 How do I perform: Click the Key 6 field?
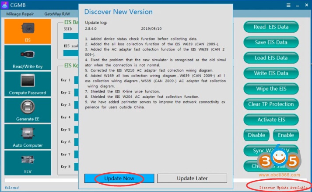(x=76, y=142)
